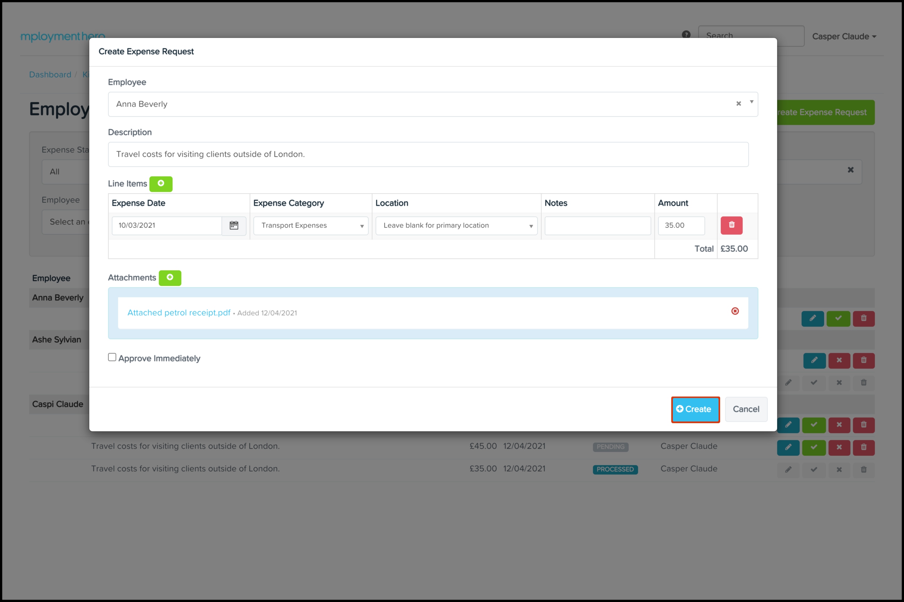Enable the Approve Immediately checkbox
The height and width of the screenshot is (602, 904).
(112, 357)
